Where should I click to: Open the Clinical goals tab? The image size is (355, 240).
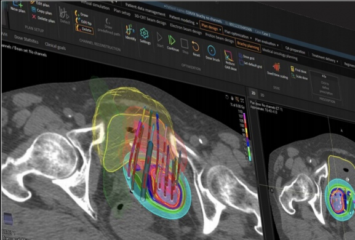tap(55, 46)
